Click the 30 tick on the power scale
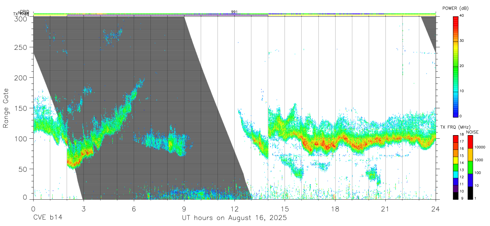 pos(462,41)
